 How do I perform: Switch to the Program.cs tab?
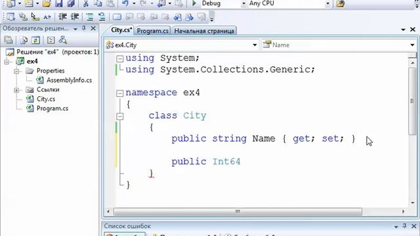(x=153, y=31)
